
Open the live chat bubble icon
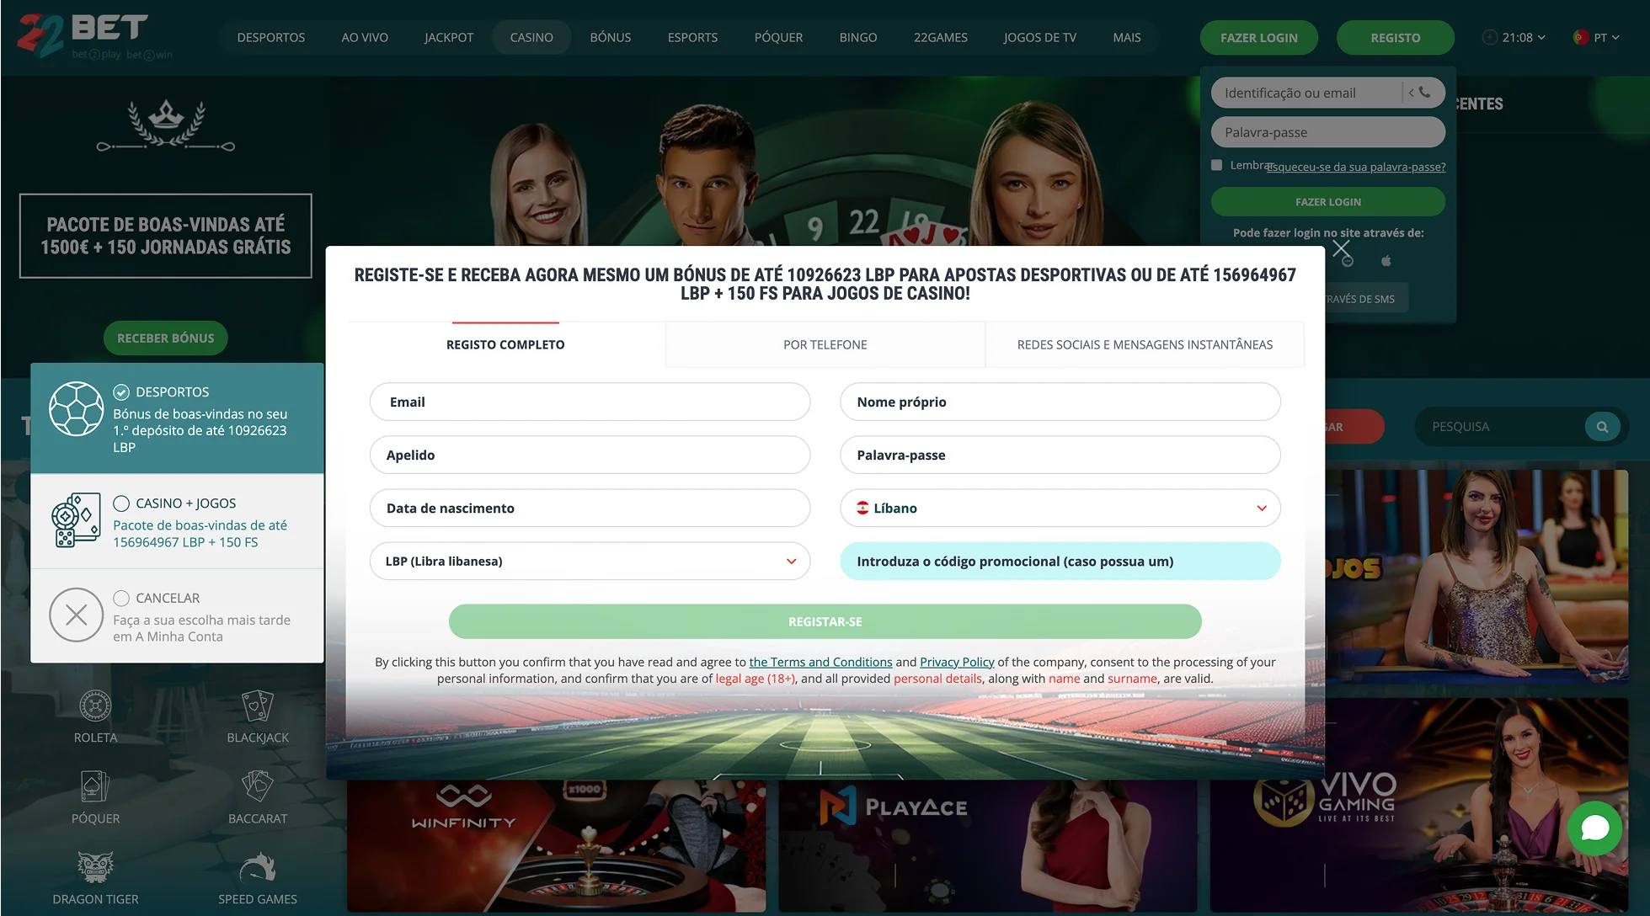(1594, 828)
